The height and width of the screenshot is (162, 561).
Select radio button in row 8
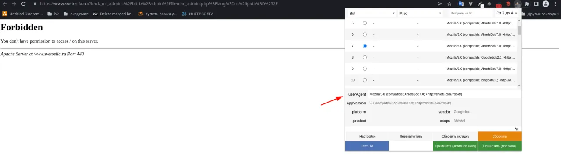[x=365, y=57]
